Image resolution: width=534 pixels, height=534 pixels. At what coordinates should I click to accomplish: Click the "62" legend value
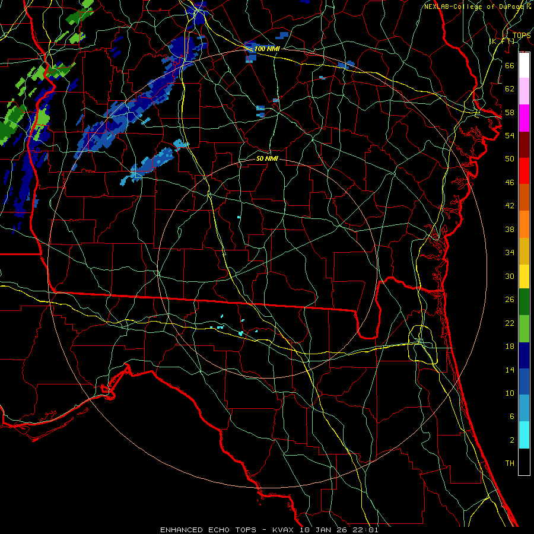click(x=510, y=89)
